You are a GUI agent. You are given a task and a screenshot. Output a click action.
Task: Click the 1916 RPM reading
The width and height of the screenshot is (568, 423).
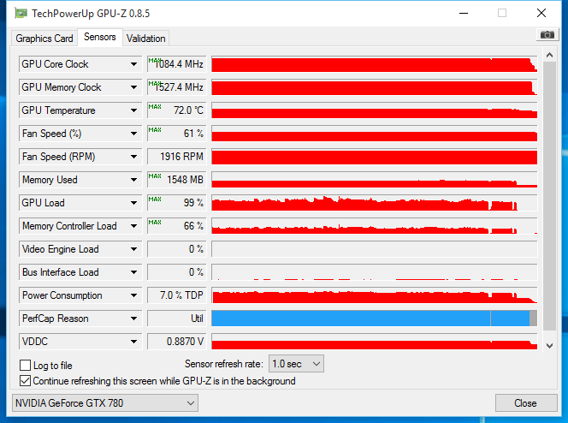pyautogui.click(x=177, y=157)
